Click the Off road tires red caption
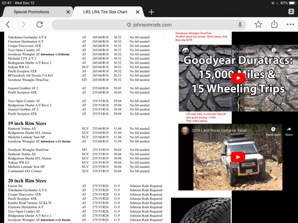The width and height of the screenshot is (298, 223). [206, 117]
